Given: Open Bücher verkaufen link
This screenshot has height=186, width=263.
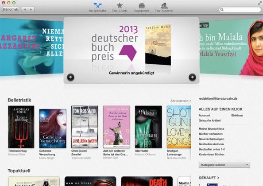Looking at the screenshot, I should tap(210, 134).
